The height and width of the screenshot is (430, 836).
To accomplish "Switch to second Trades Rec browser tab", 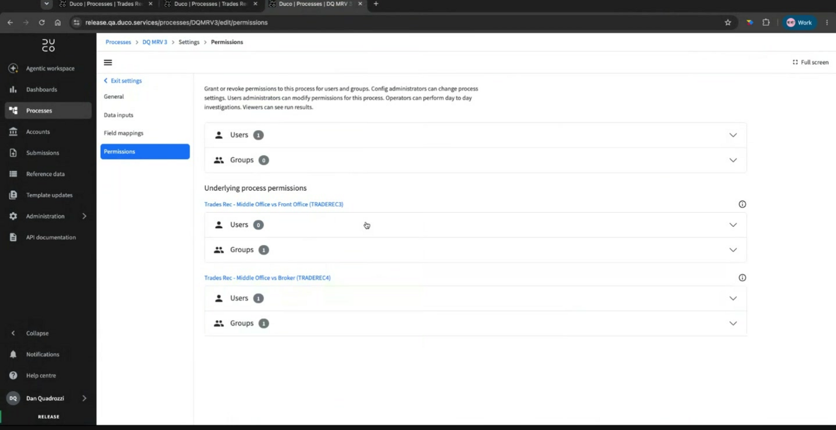I will (x=211, y=4).
